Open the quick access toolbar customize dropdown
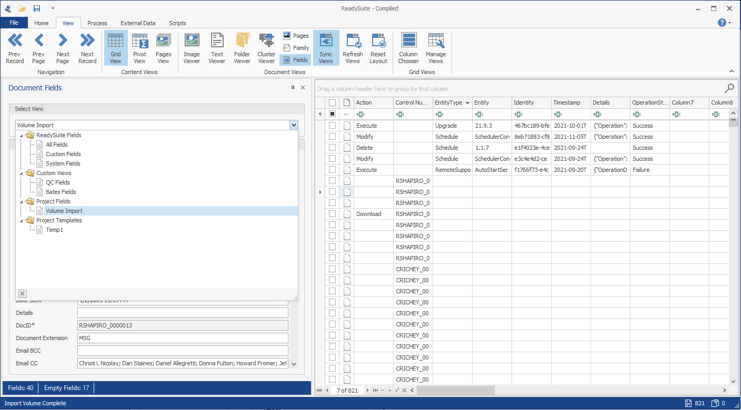Image resolution: width=741 pixels, height=410 pixels. pos(53,8)
